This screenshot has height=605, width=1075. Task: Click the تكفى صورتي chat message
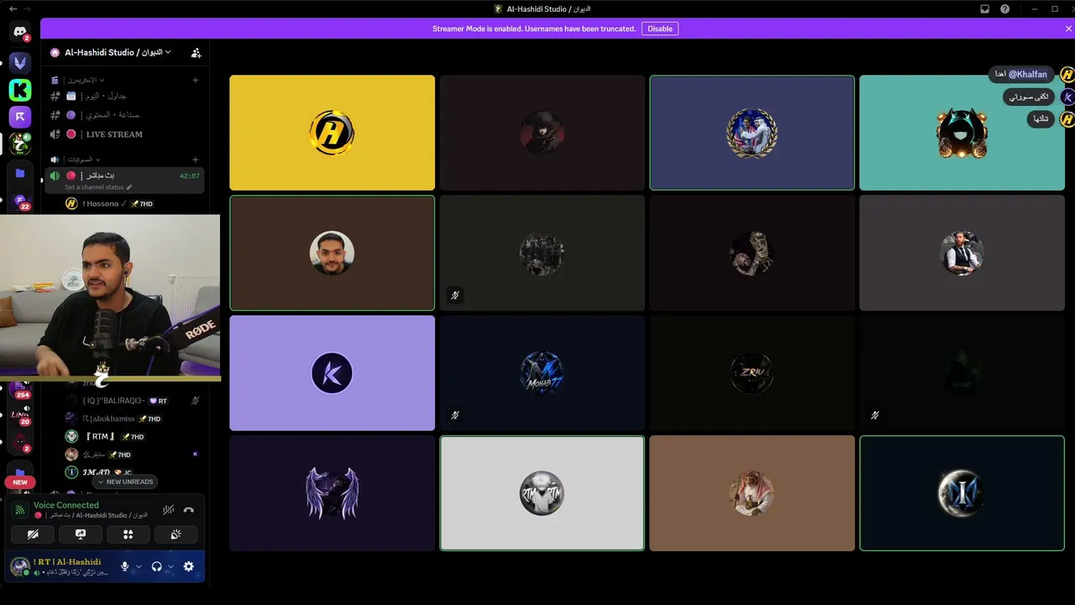point(1029,97)
